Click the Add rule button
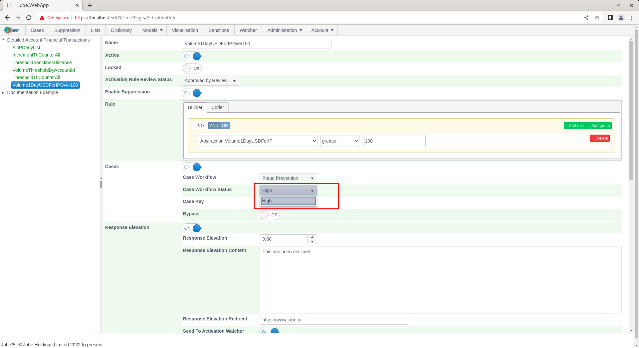 [x=575, y=126]
